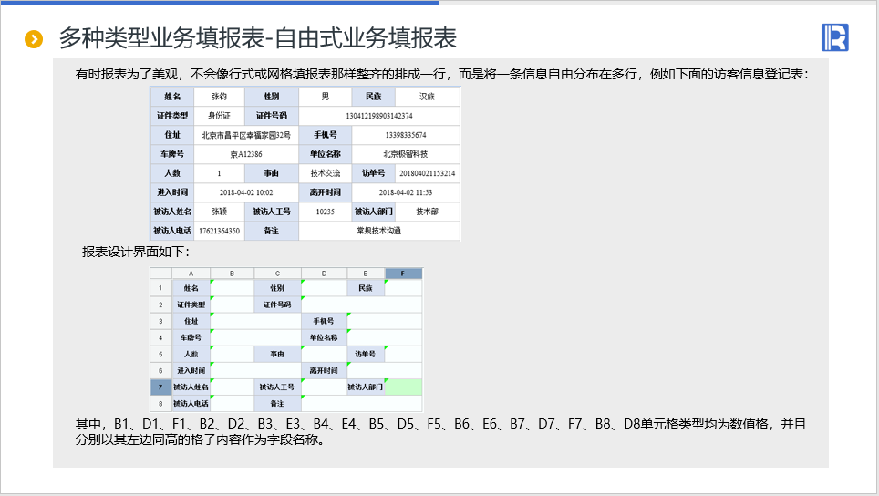
Task: Select column D header in the design grid
Action: pos(324,274)
